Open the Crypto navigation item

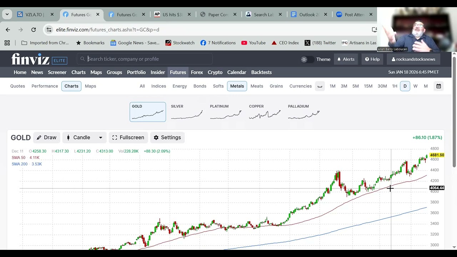pos(215,72)
